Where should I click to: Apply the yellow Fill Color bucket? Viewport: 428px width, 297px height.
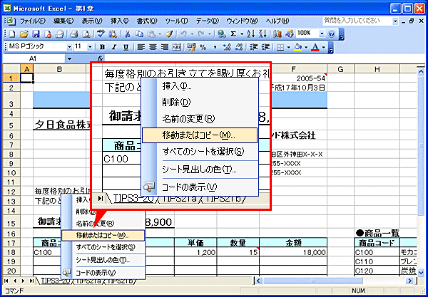click(297, 48)
